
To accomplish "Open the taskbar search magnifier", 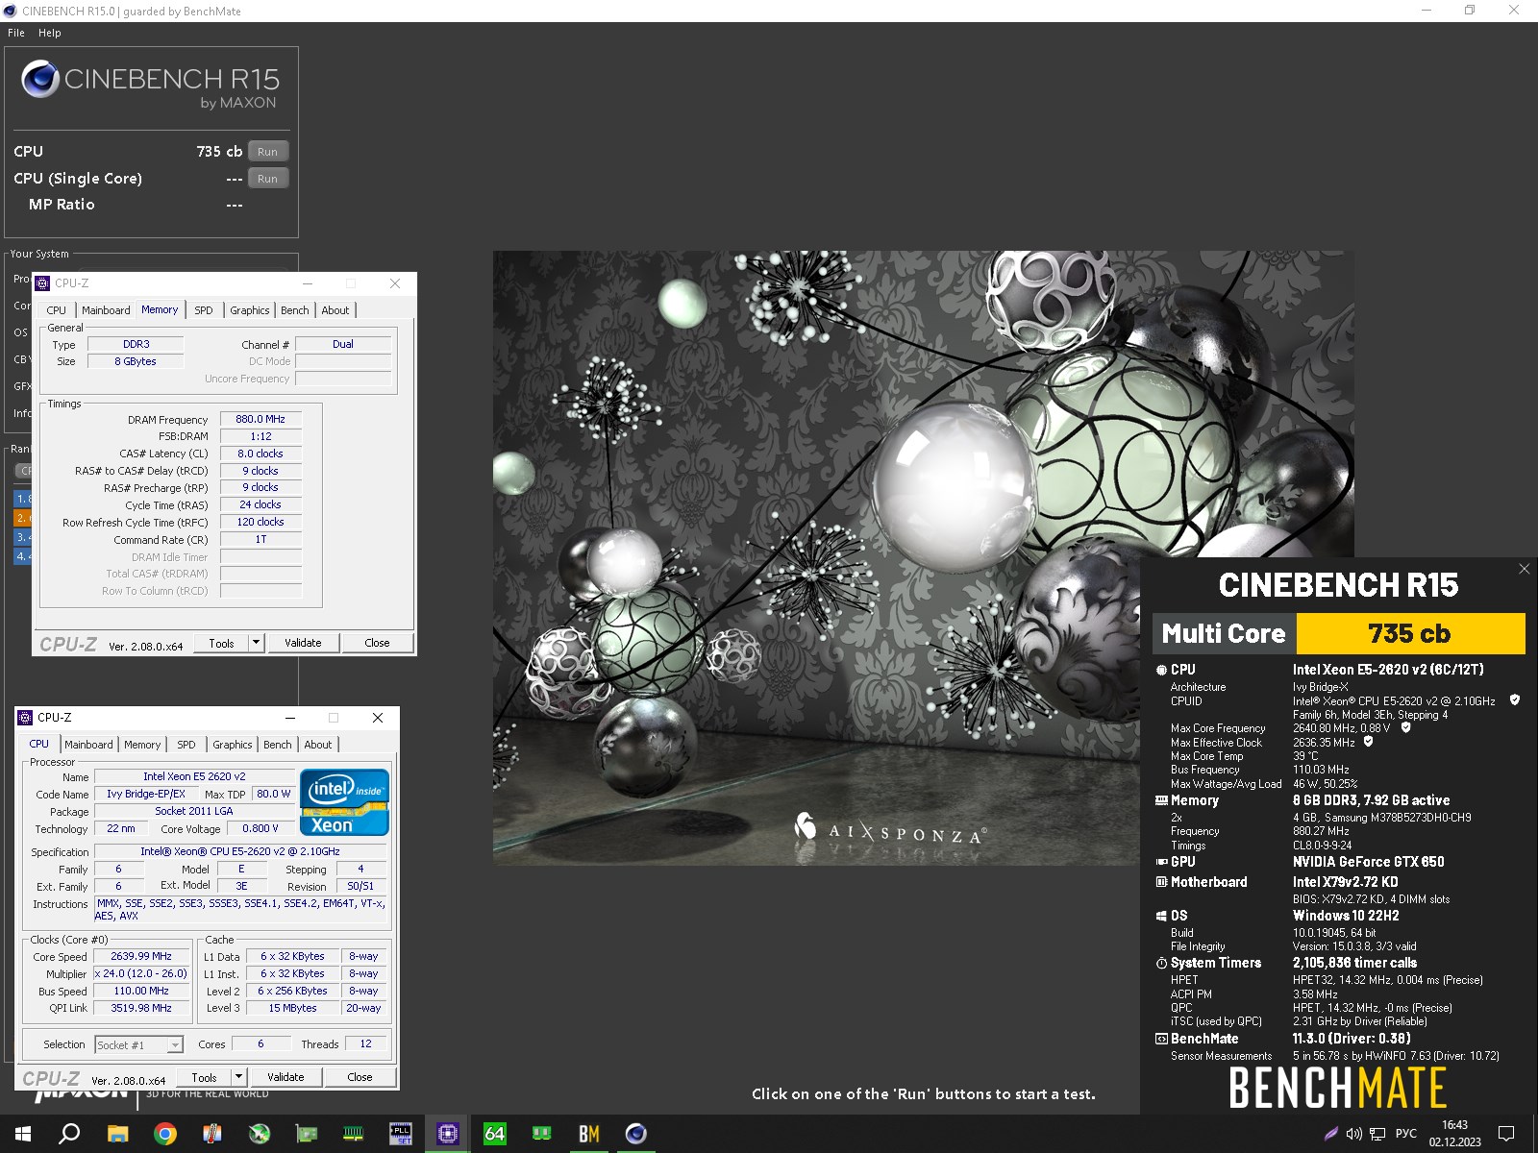I will tap(69, 1134).
